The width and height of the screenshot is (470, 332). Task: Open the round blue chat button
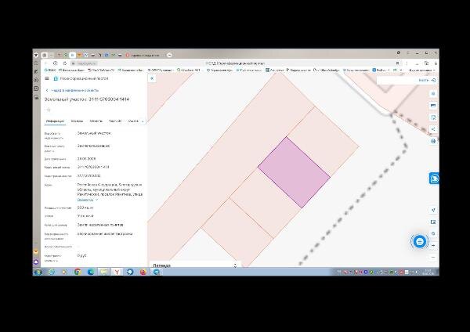419,241
